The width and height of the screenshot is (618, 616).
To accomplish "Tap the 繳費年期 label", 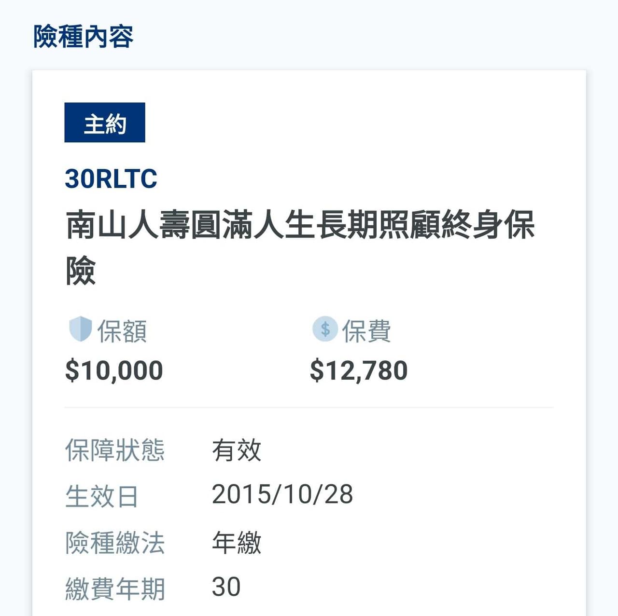I will pos(115,589).
